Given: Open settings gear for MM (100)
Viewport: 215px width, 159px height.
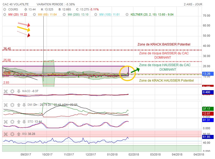Looking at the screenshot, I should pyautogui.click(x=96, y=14).
